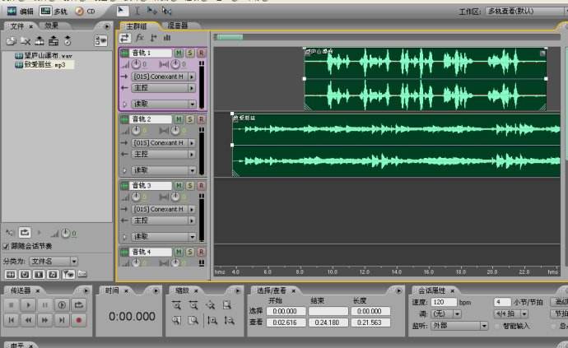568x348 pixels.
Task: Click the inputs/outputs view icon
Action: pos(124,38)
